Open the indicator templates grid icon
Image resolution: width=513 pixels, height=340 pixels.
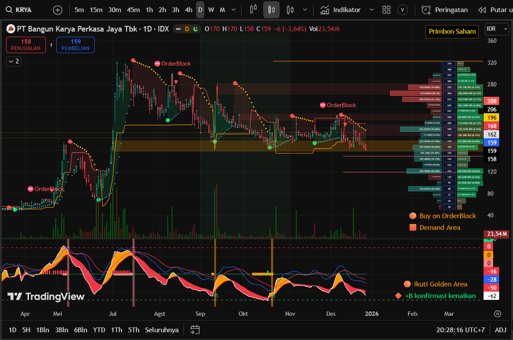click(387, 10)
